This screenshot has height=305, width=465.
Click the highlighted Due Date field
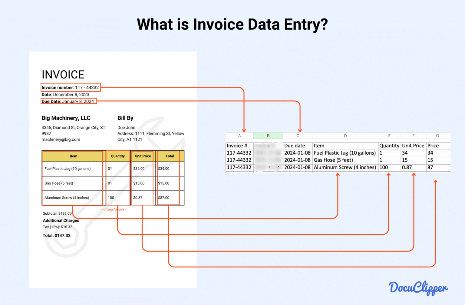(x=68, y=101)
